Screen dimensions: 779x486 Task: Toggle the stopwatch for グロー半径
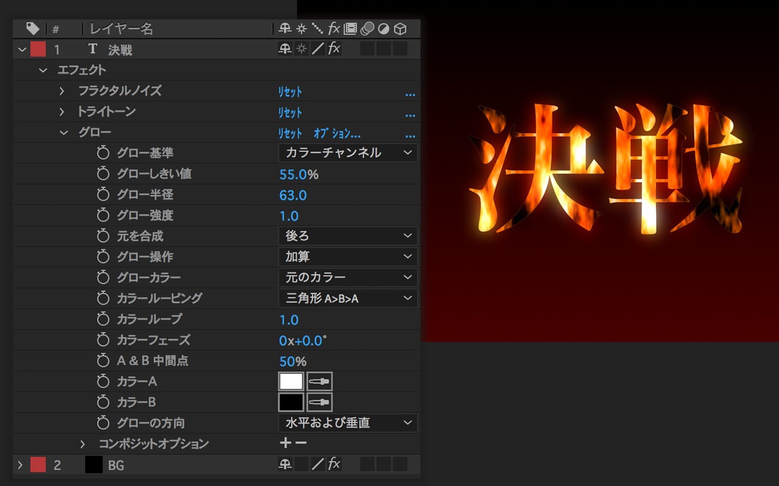[x=103, y=194]
